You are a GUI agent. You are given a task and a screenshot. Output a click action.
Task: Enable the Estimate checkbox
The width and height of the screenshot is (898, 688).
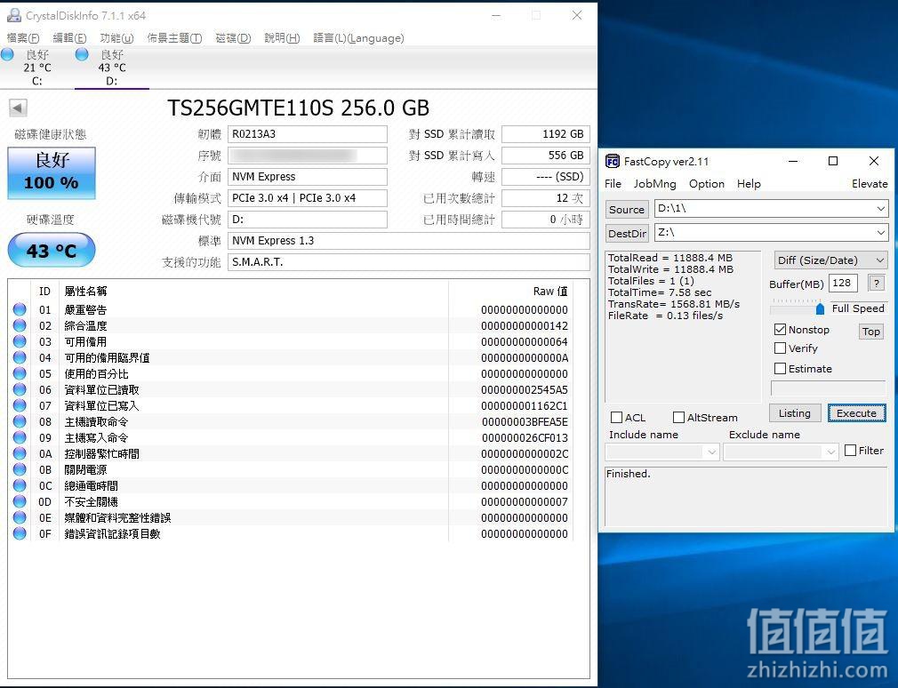point(780,369)
